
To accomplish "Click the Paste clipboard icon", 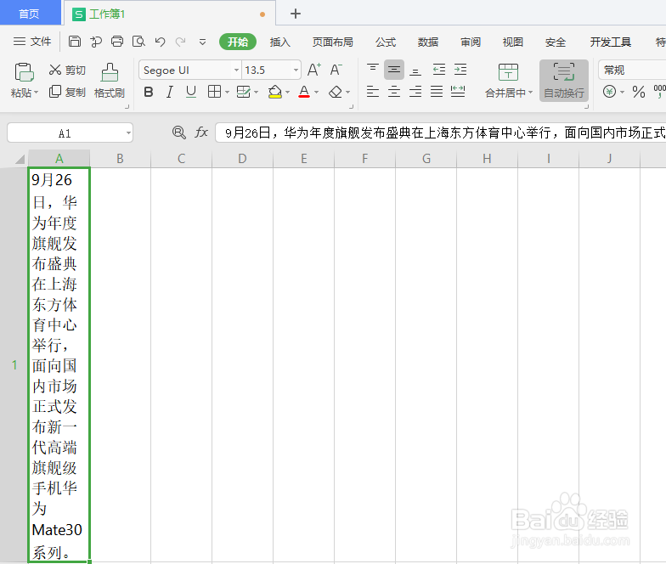I will click(x=24, y=72).
